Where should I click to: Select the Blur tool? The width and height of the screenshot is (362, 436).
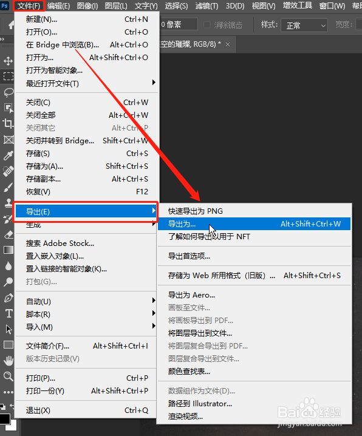pos(9,266)
